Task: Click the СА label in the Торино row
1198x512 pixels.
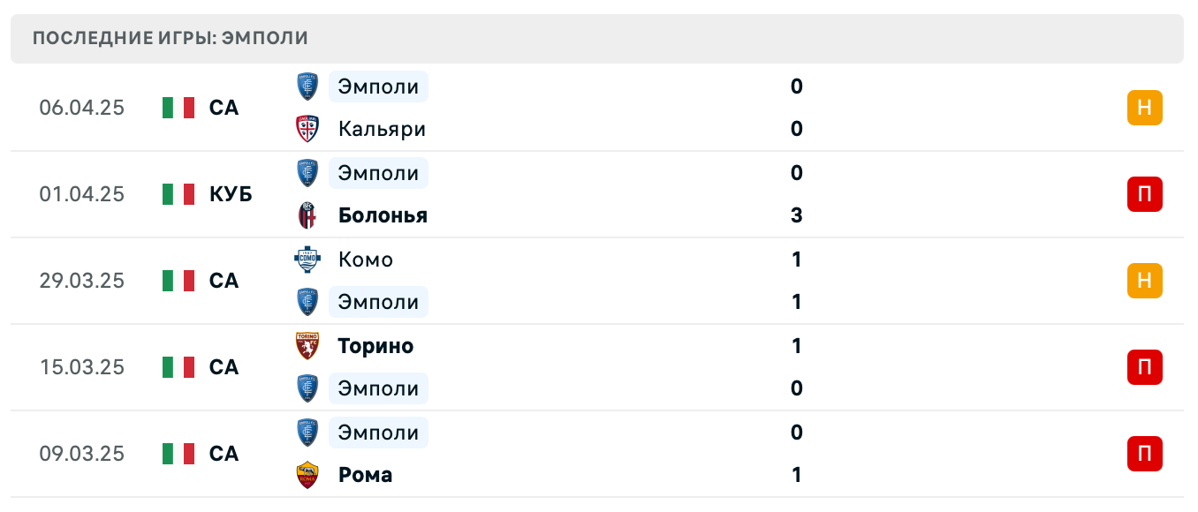Action: (224, 367)
